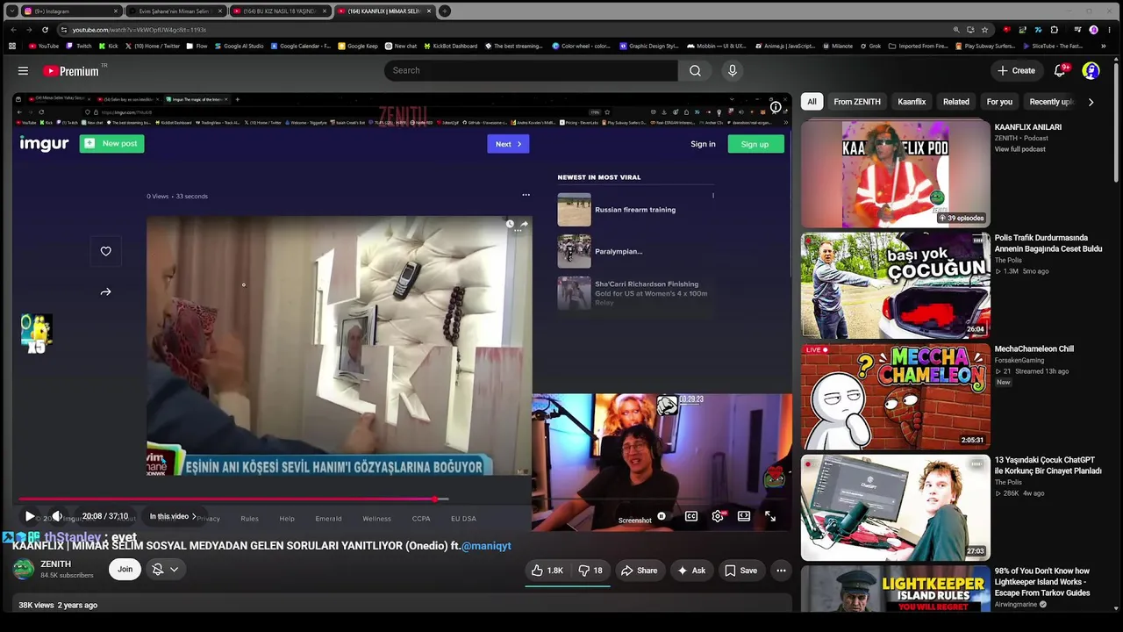Click the Create button
The width and height of the screenshot is (1123, 632).
tap(1016, 70)
